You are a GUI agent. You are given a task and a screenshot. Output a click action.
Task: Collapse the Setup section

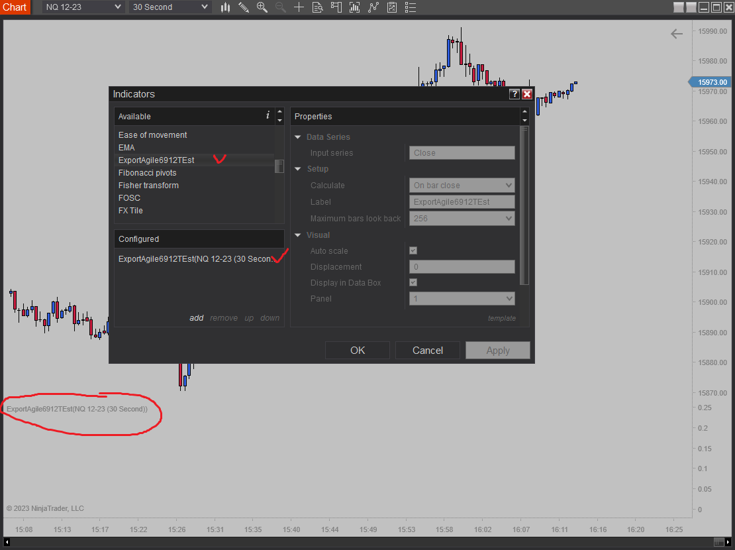point(298,169)
